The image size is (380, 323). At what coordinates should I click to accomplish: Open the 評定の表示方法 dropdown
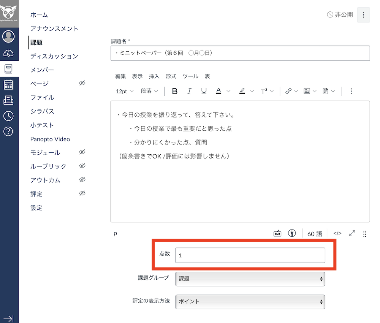(x=250, y=302)
